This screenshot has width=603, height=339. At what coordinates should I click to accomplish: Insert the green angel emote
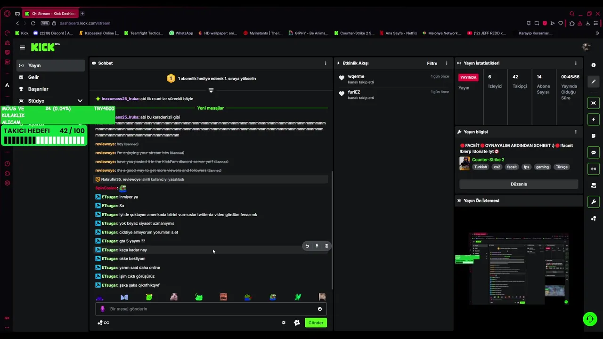(x=149, y=297)
